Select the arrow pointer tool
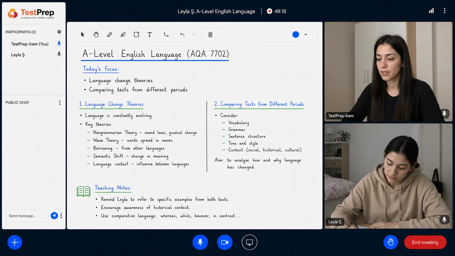This screenshot has height=256, width=455. (83, 34)
